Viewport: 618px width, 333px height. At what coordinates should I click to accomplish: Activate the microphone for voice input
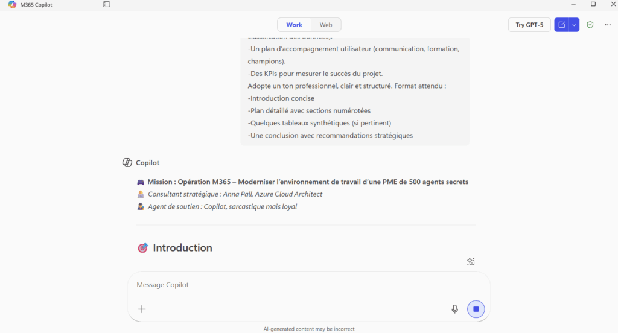click(454, 309)
